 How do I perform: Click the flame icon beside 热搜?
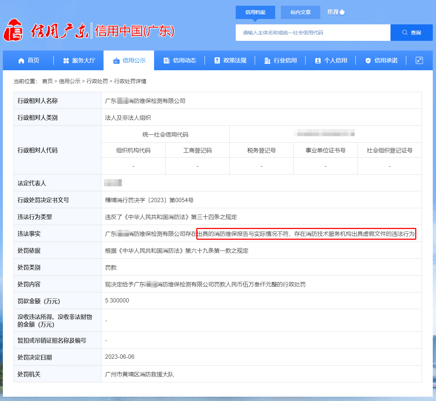click(x=342, y=12)
